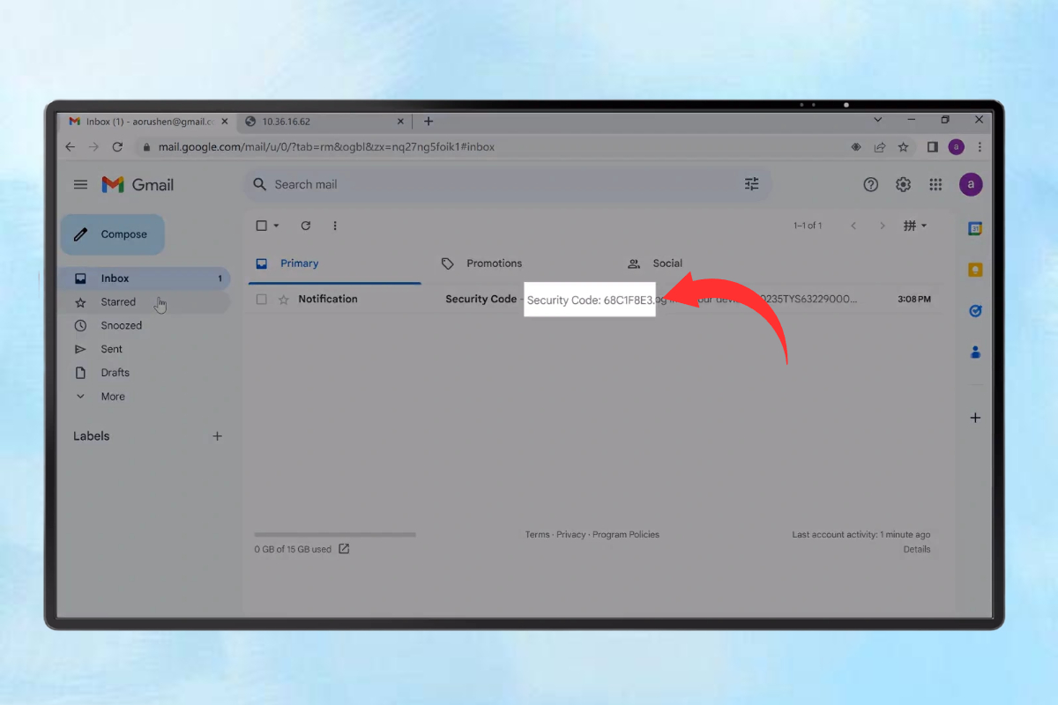Viewport: 1058px width, 705px height.
Task: Close the 10.36.16.62 browser tab
Action: coord(401,122)
